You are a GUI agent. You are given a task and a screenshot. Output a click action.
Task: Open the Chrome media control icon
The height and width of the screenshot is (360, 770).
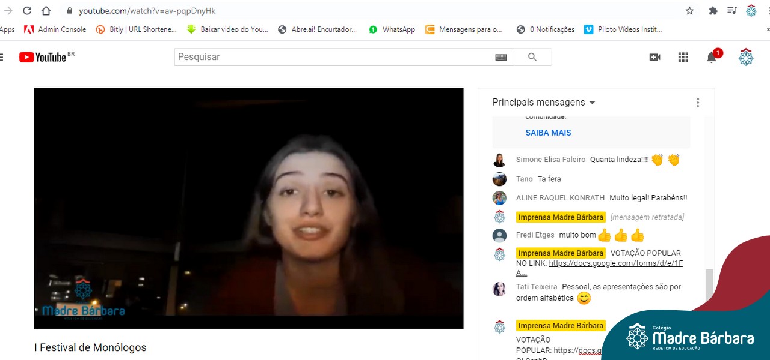(x=731, y=11)
